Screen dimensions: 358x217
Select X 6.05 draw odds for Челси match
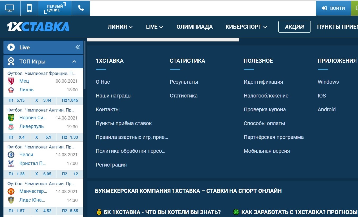43,174
